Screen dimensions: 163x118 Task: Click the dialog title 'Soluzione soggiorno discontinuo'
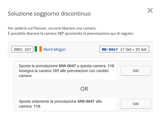(49, 14)
